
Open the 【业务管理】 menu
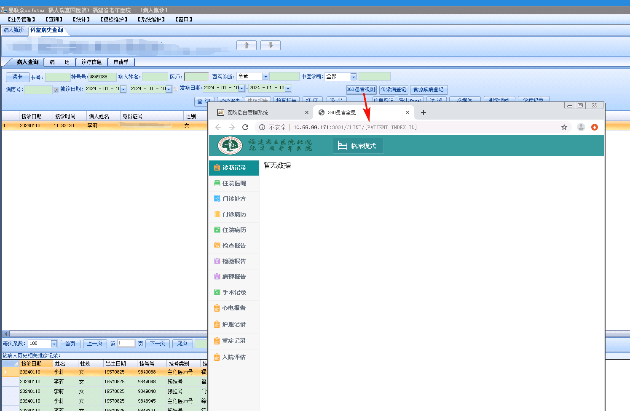tap(21, 19)
